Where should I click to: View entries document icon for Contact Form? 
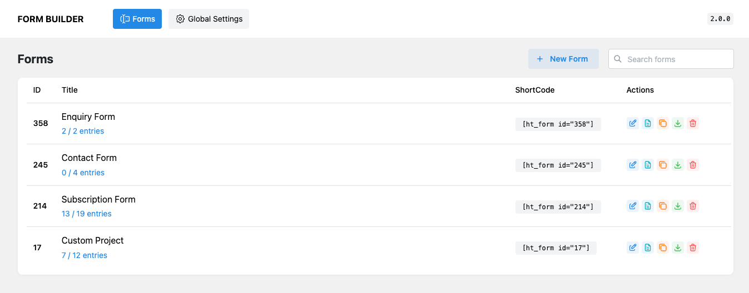[x=648, y=165]
